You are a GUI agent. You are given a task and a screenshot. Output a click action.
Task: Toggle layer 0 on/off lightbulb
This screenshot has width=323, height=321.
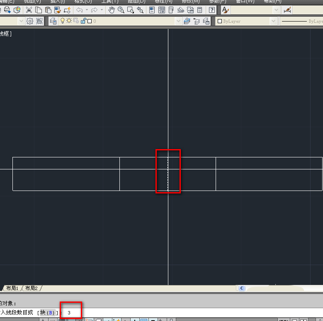63,21
